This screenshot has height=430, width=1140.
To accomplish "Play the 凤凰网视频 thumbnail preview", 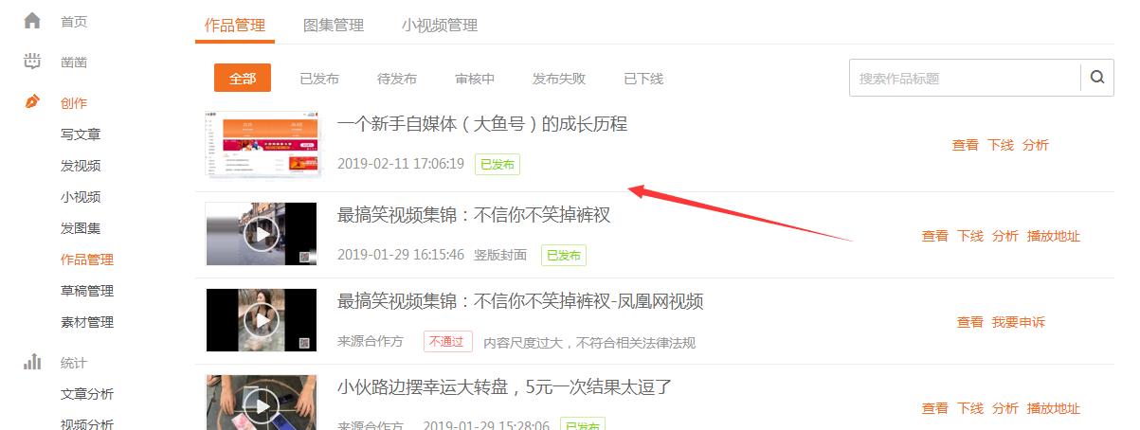I will [261, 320].
